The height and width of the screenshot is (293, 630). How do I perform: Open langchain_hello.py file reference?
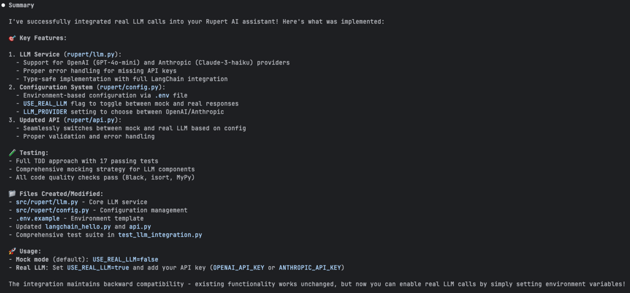78,227
